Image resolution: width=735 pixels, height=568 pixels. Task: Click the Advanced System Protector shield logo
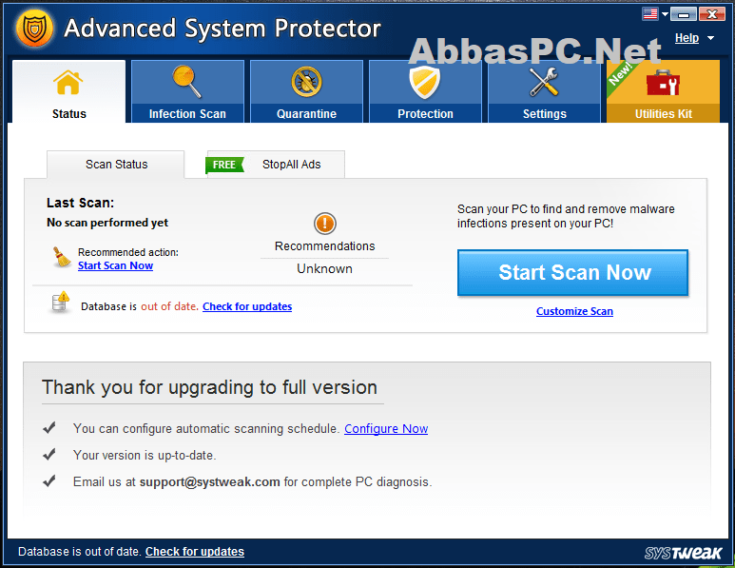click(x=35, y=29)
